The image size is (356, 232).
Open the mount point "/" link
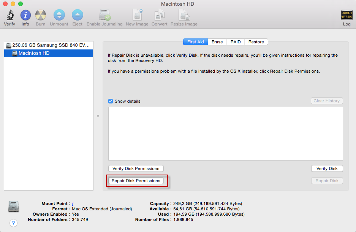73,203
